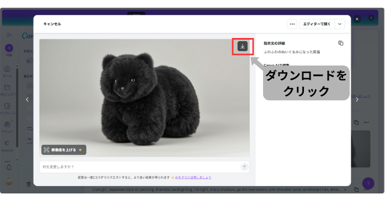Toggle the sidebar menu icon in Canva background
The height and width of the screenshot is (201, 385).
(9, 35)
